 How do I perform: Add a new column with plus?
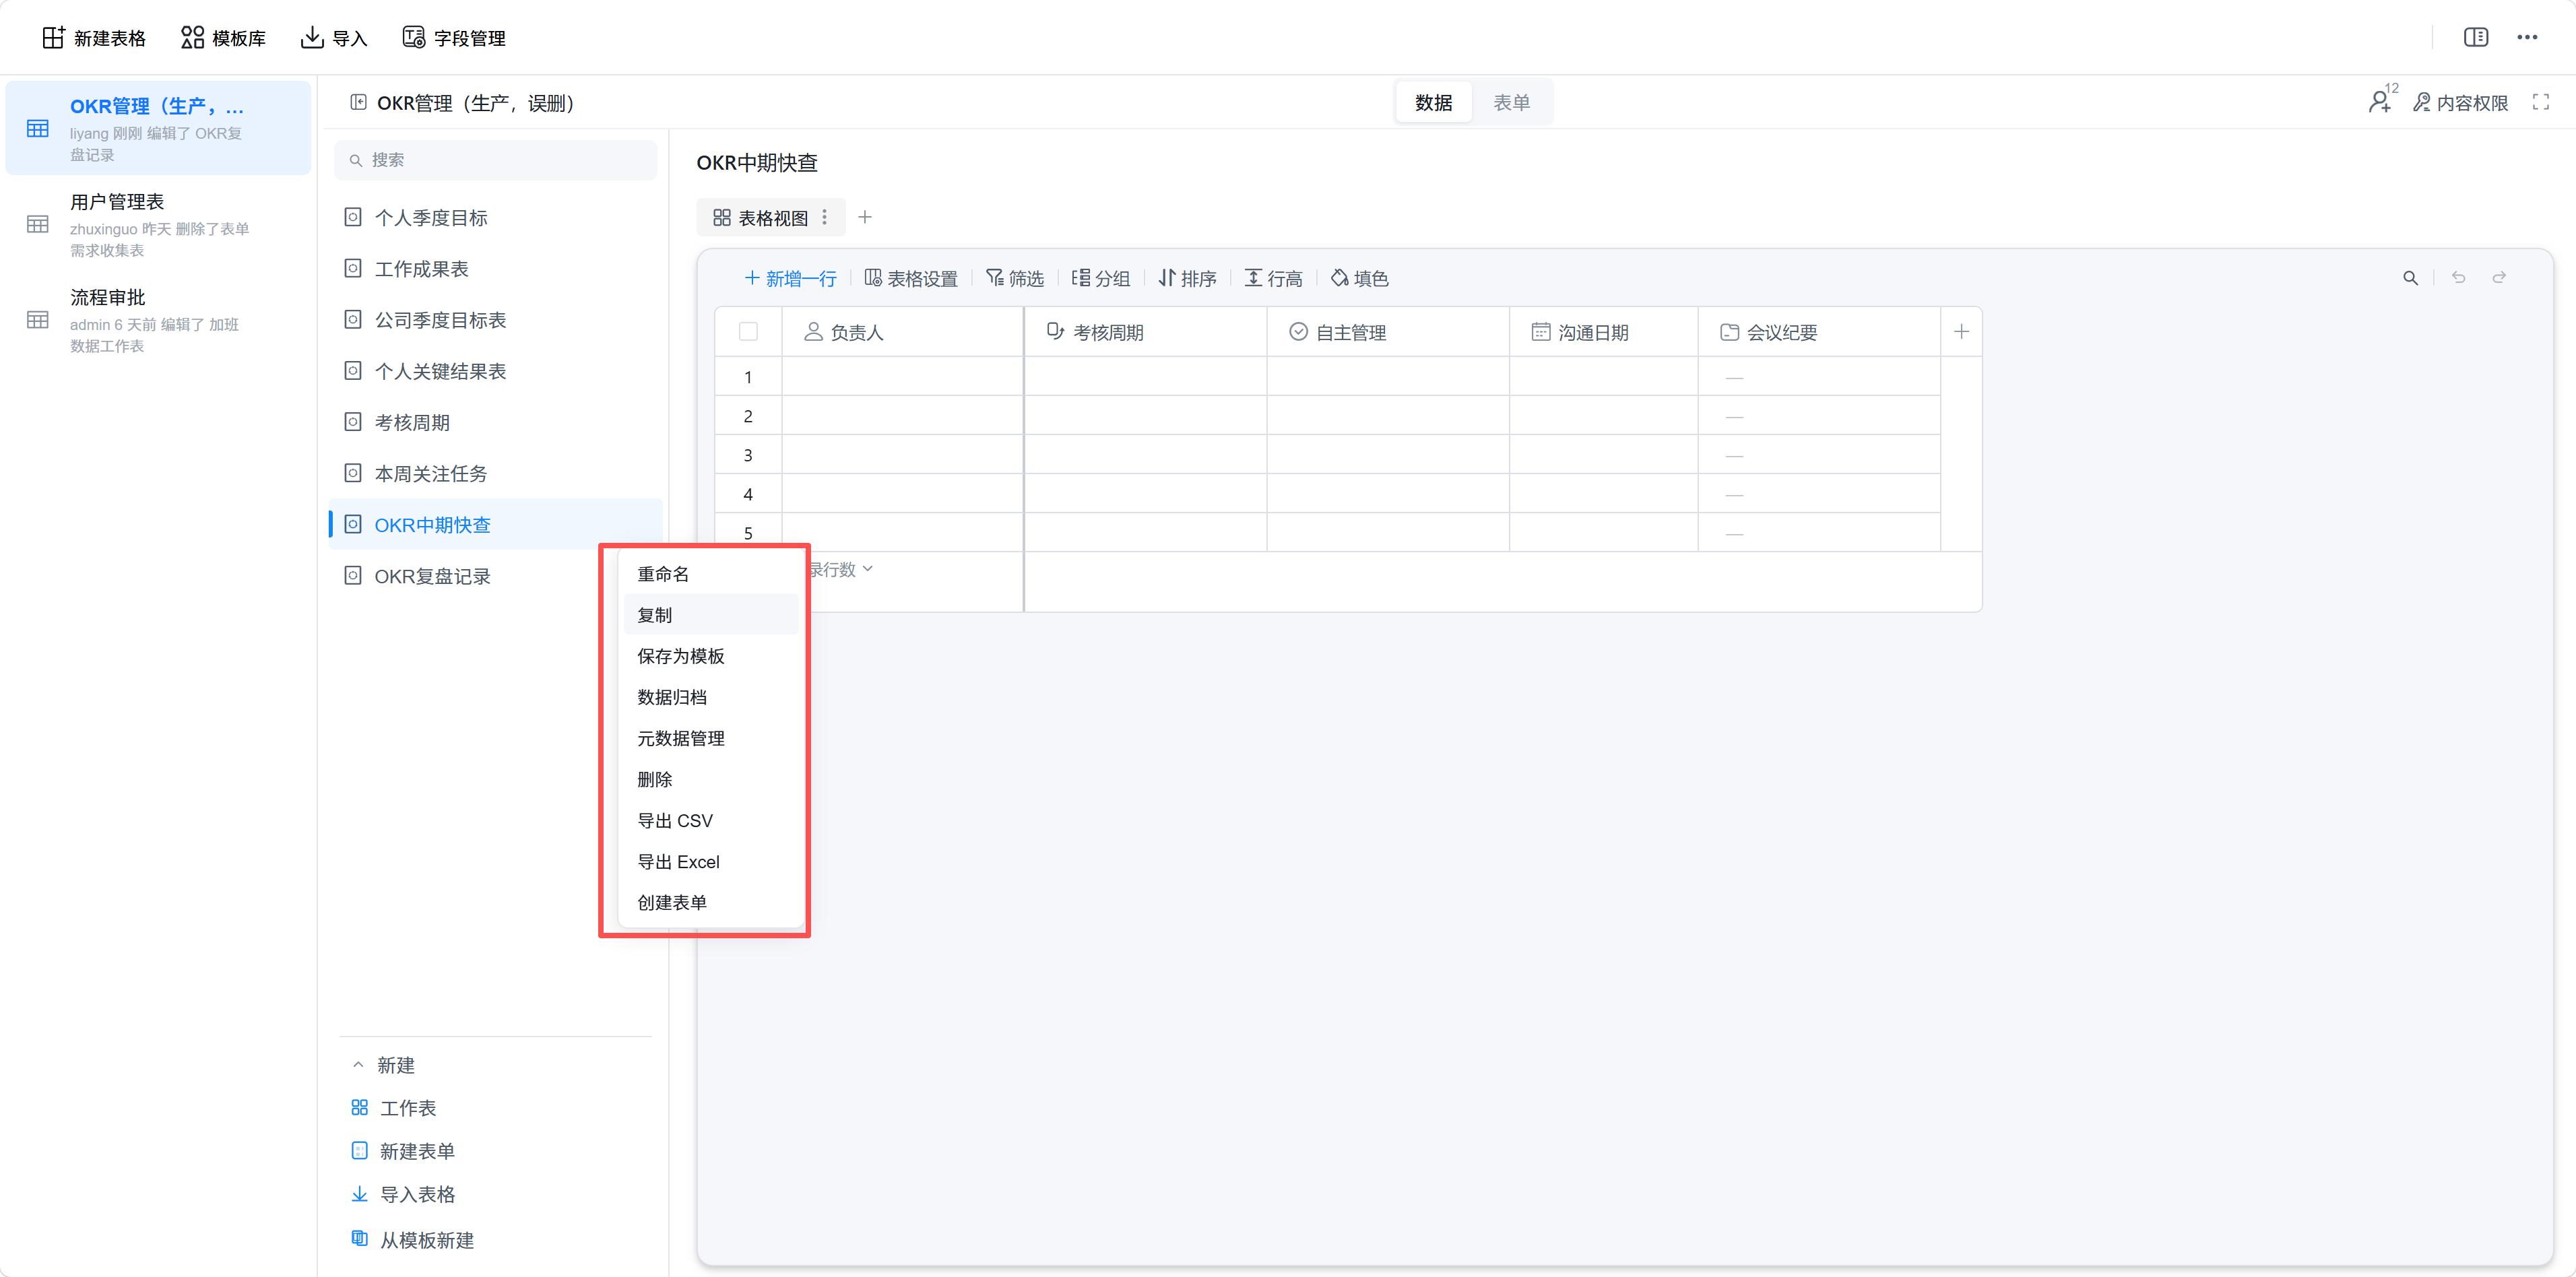[x=1961, y=332]
